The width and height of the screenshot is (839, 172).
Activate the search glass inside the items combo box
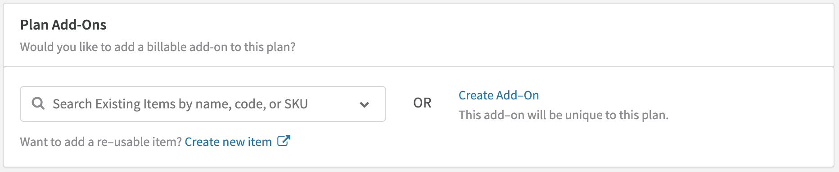38,103
